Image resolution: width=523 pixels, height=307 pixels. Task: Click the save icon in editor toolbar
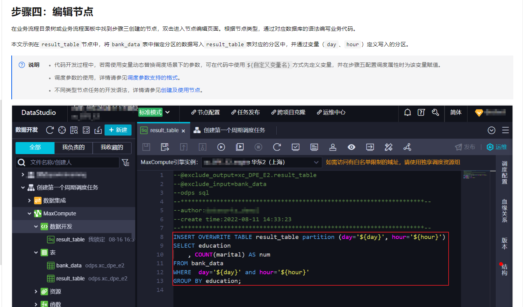pyautogui.click(x=146, y=147)
